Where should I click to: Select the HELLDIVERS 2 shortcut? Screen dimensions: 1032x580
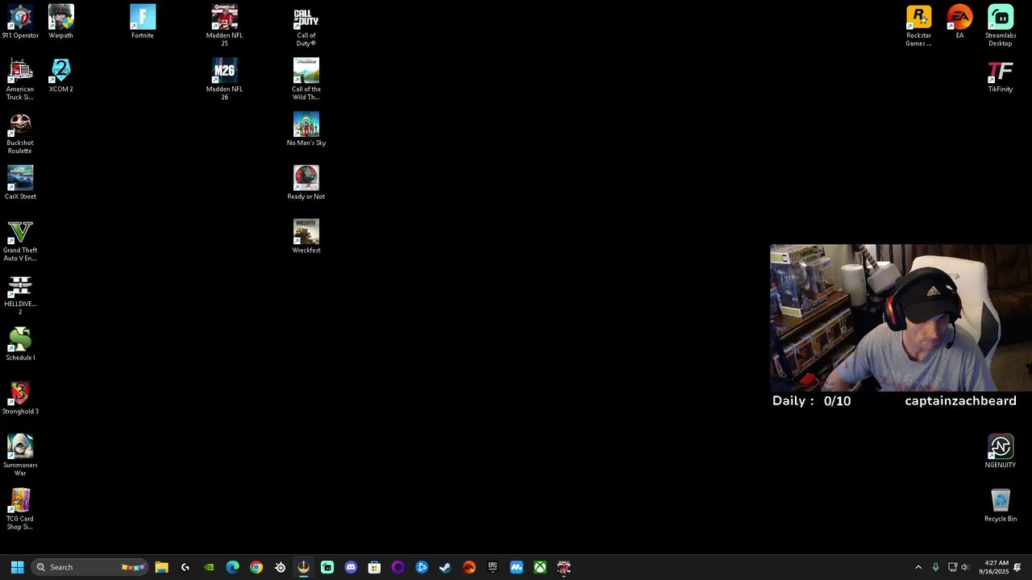20,294
